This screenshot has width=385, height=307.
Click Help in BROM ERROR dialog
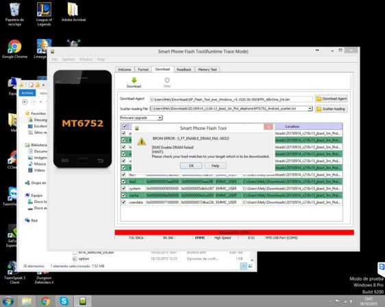(x=215, y=165)
